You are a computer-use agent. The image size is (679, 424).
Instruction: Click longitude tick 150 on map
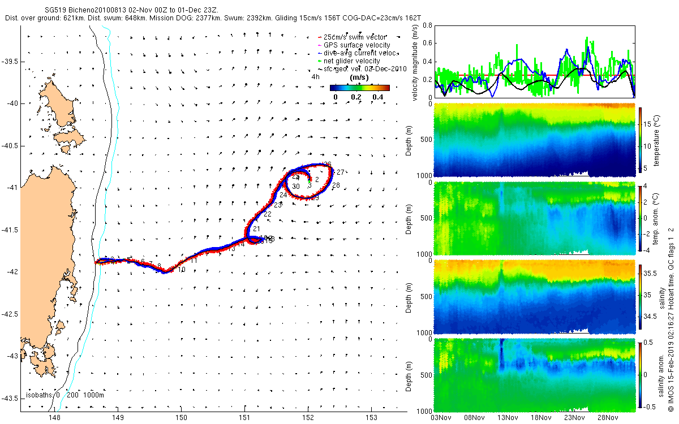(x=181, y=418)
